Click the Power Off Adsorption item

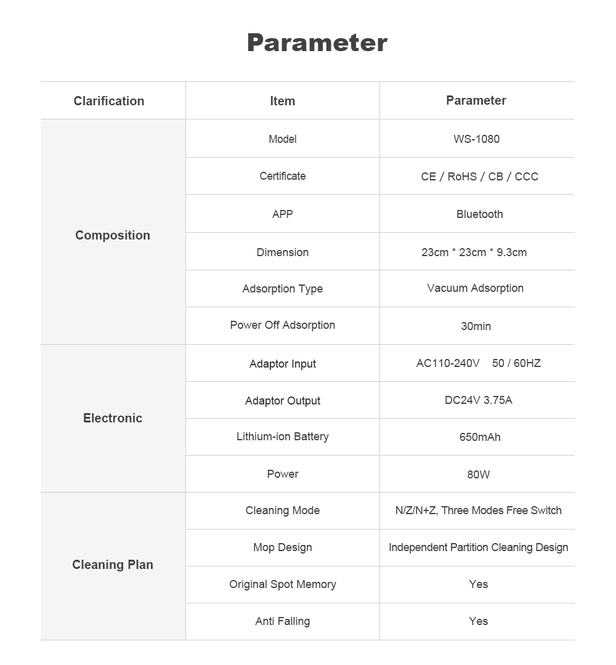pos(282,325)
